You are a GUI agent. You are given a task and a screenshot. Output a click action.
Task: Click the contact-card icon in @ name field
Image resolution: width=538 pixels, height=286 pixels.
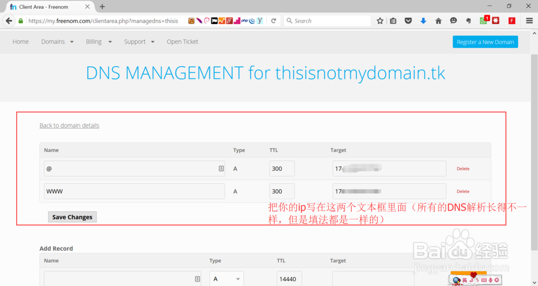click(221, 168)
